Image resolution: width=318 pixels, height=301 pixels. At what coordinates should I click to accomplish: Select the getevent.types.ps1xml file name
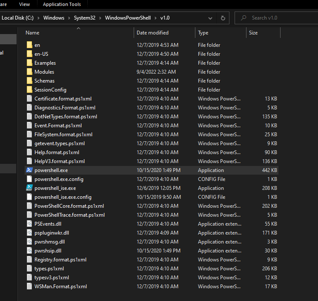(60, 143)
